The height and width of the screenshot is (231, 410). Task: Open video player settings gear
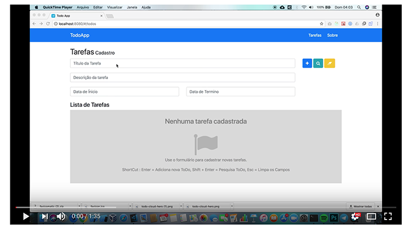tap(355, 217)
